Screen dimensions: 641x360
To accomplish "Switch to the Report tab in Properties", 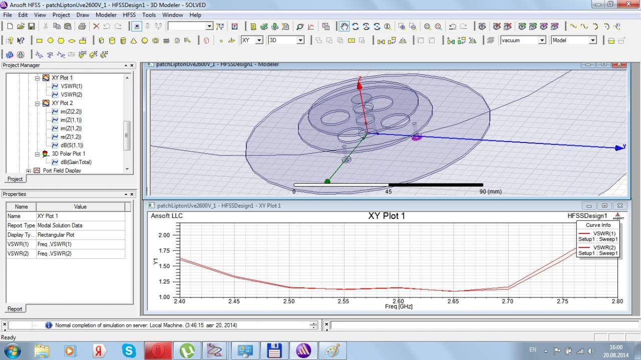I will pyautogui.click(x=15, y=308).
